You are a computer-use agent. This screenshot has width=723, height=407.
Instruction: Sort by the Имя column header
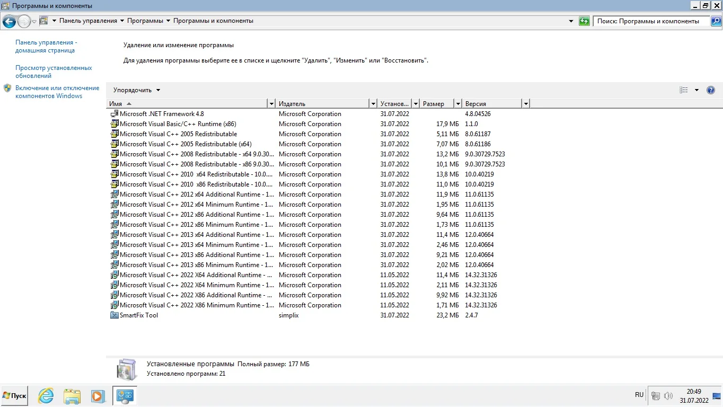click(x=188, y=104)
